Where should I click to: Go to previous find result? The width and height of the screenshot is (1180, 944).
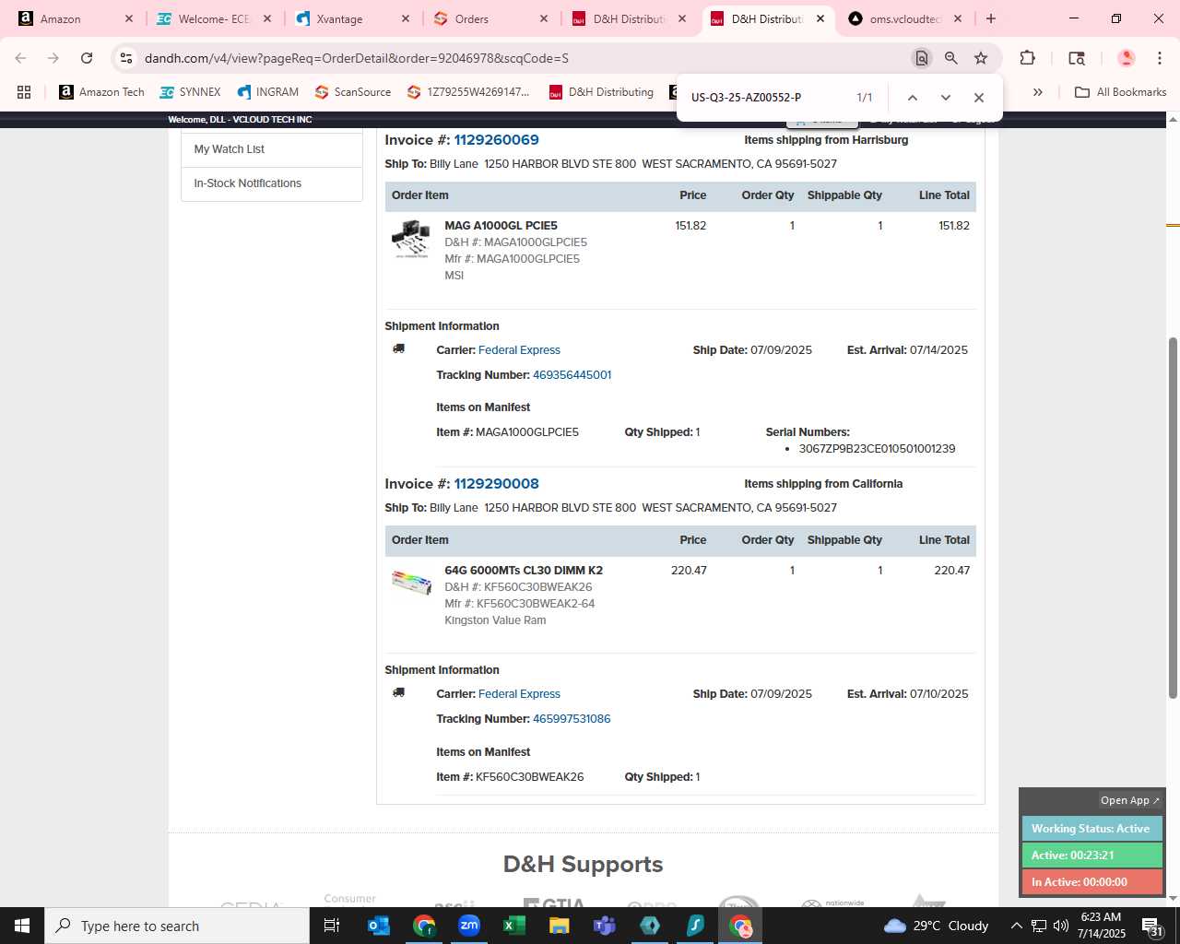pyautogui.click(x=912, y=98)
